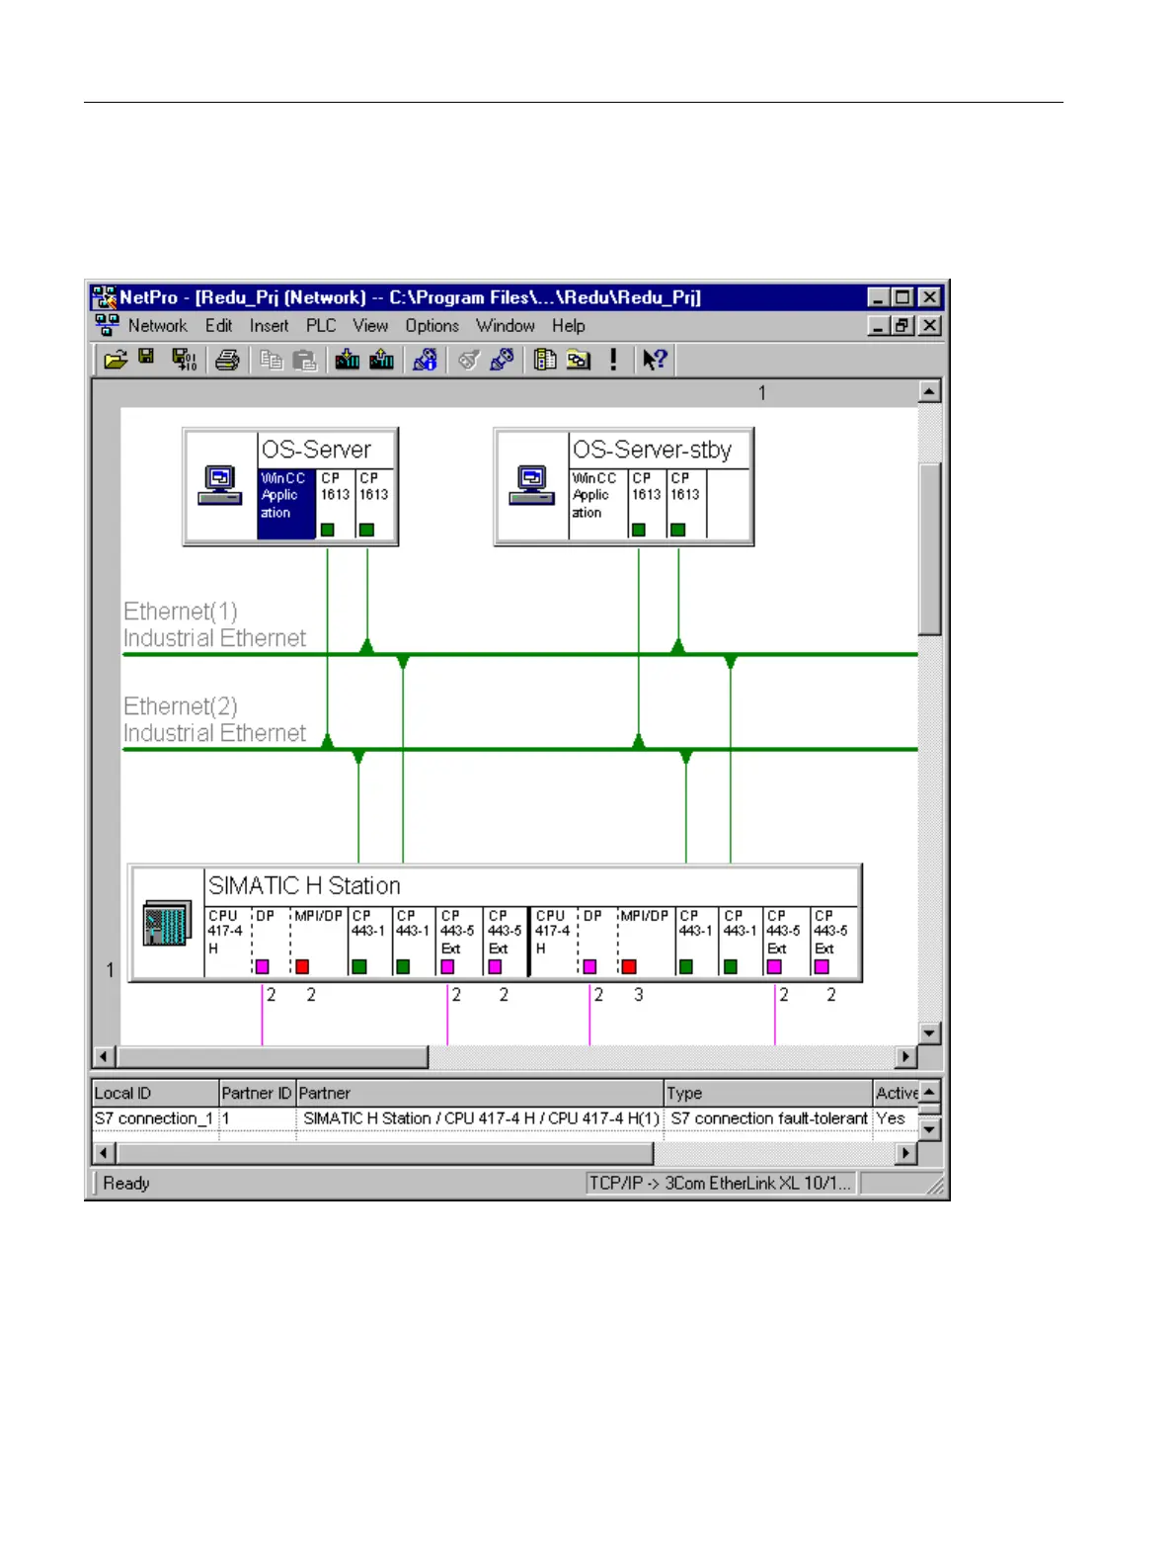Open the PLC menu
This screenshot has height=1568, width=1176.
pos(321,326)
